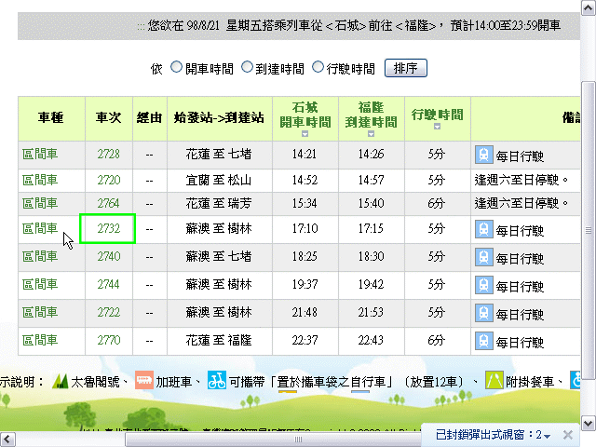Click 區間車 link in train 2744 row

tap(40, 284)
